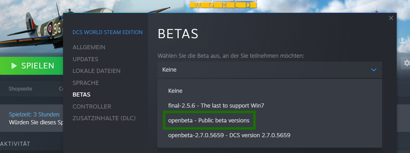Select the BETAS sidebar item
Viewport: 410px width, 153px height.
81,95
